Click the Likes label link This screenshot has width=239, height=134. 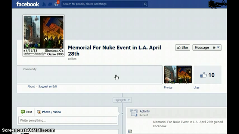point(196,87)
